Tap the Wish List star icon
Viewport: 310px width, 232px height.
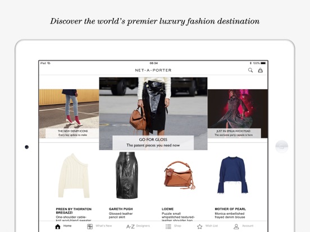point(200,226)
